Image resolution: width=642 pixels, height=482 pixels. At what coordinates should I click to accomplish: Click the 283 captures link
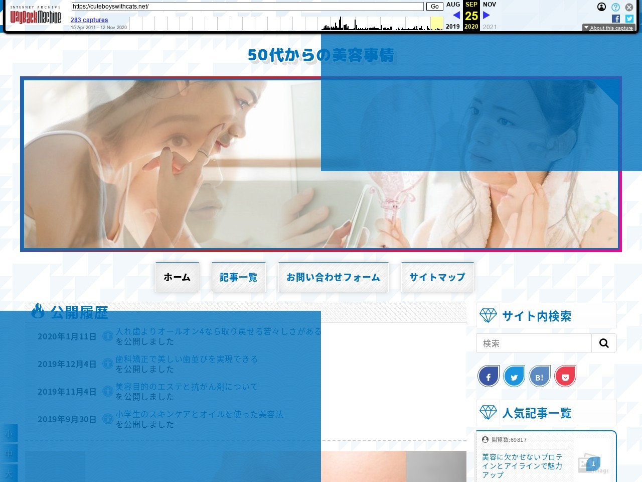click(x=89, y=20)
